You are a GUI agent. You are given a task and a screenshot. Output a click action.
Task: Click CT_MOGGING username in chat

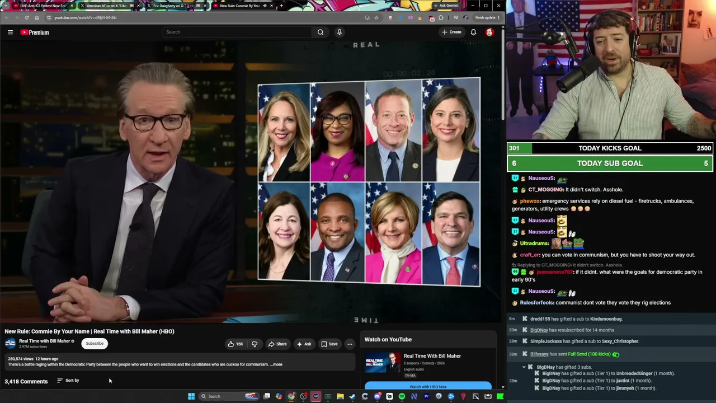(544, 190)
